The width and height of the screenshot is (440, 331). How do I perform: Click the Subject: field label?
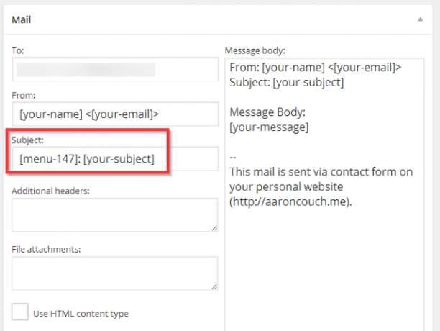coord(28,140)
